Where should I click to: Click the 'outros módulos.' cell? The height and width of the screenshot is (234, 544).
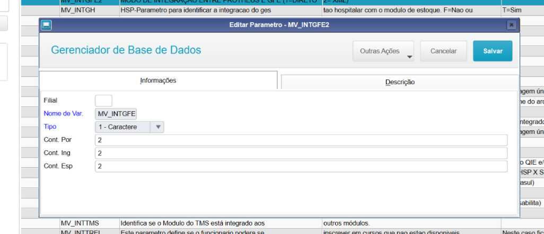pyautogui.click(x=411, y=223)
